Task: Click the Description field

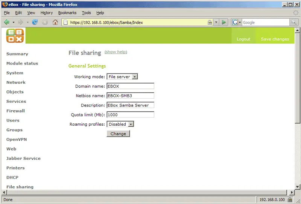Action: (130, 105)
